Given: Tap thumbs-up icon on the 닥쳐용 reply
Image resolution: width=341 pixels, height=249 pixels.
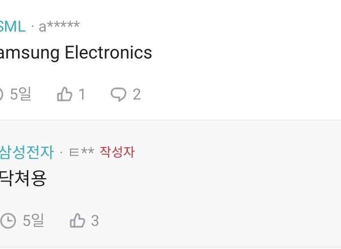Looking at the screenshot, I should tap(77, 221).
